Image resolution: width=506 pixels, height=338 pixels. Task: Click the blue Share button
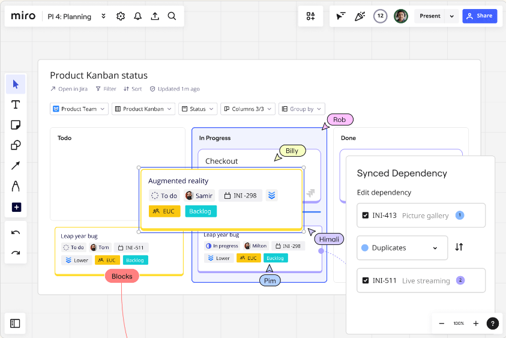(480, 16)
